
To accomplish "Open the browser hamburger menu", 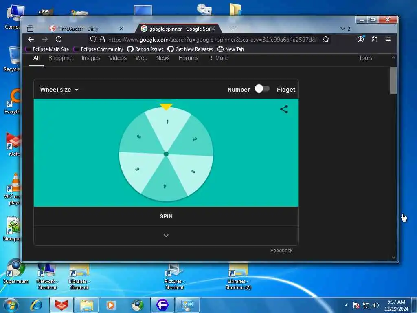I will 388,39.
